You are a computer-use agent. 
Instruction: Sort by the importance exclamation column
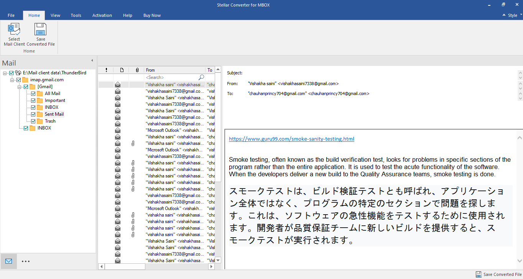[x=106, y=70]
